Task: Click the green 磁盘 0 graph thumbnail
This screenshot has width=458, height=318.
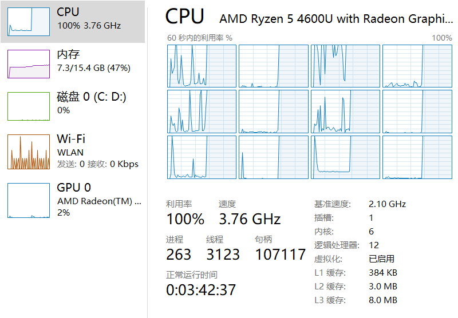Action: 29,106
